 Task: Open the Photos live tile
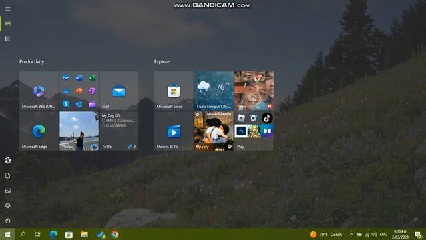(79, 131)
